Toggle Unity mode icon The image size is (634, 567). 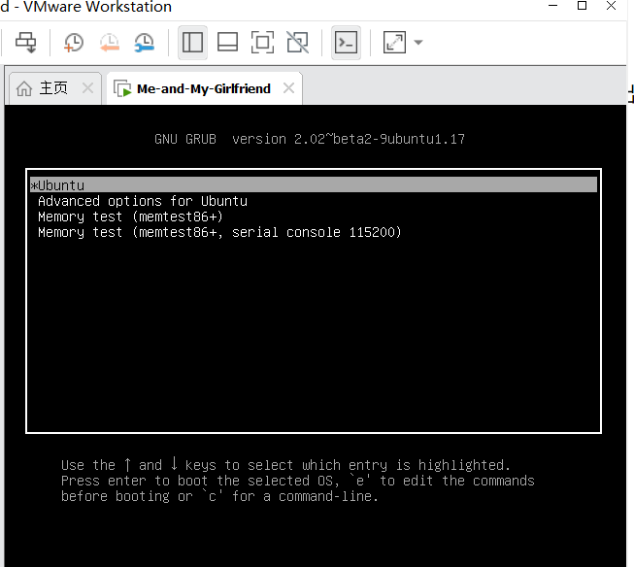point(298,43)
